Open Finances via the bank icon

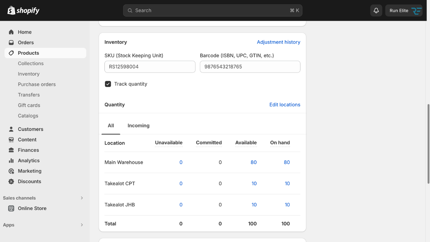pos(11,150)
